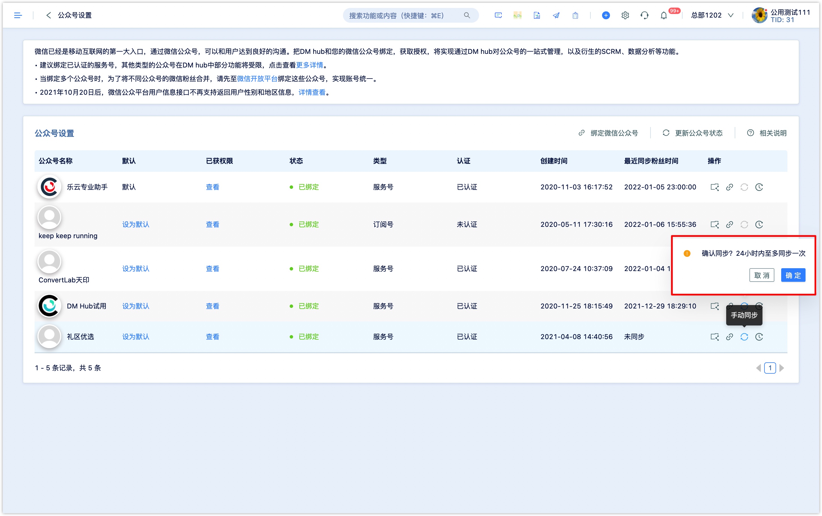Open the settings gear in the top bar
The width and height of the screenshot is (822, 516).
click(625, 15)
